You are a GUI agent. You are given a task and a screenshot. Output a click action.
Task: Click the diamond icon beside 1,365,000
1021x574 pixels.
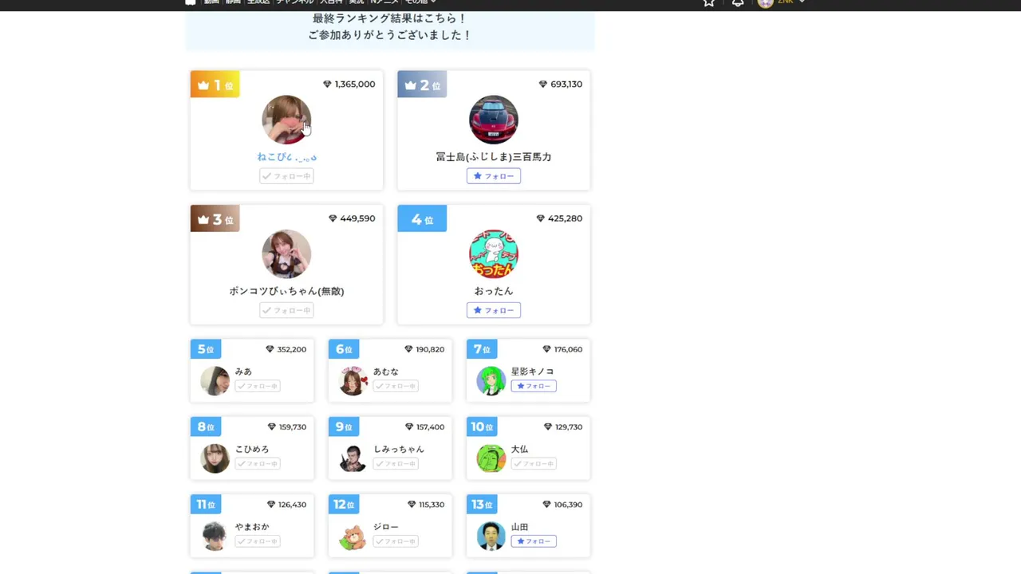point(327,84)
